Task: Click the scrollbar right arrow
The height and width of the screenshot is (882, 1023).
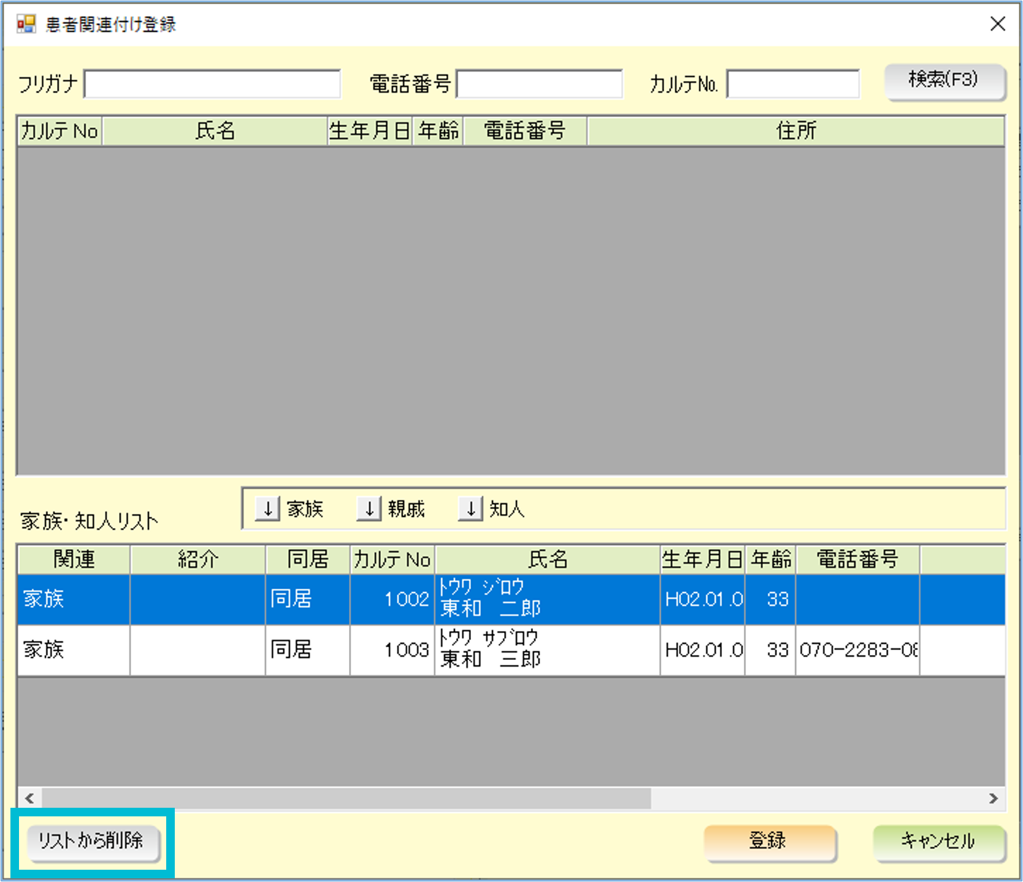Action: [x=993, y=798]
